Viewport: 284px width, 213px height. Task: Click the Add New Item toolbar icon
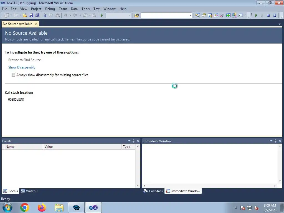click(16, 16)
